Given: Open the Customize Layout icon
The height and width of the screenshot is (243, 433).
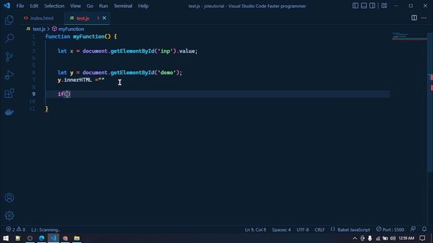Looking at the screenshot, I should 384,6.
